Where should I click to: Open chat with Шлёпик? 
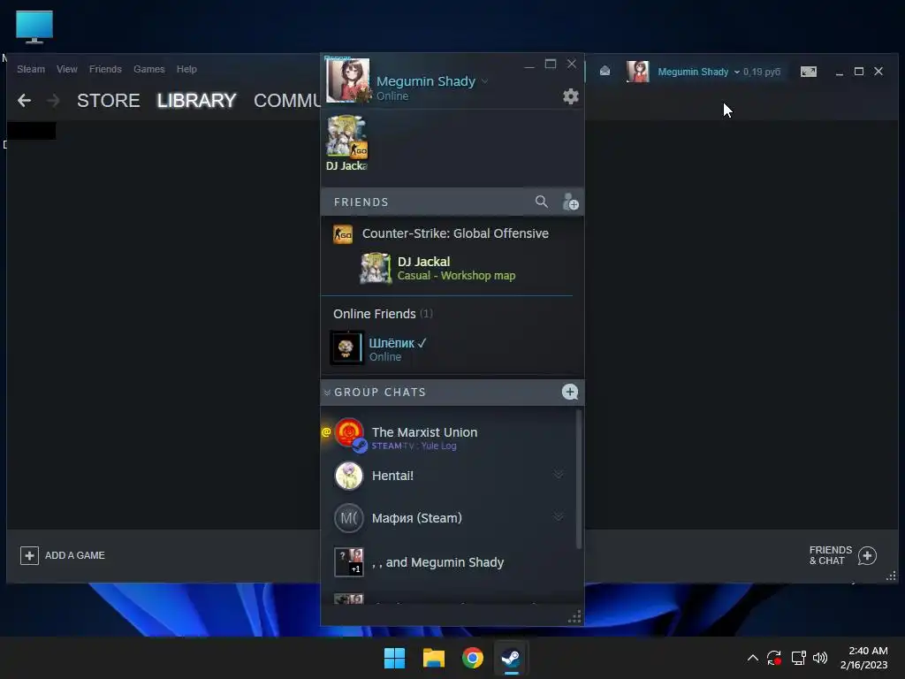[x=452, y=348]
